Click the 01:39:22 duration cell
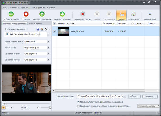 tap(122, 31)
